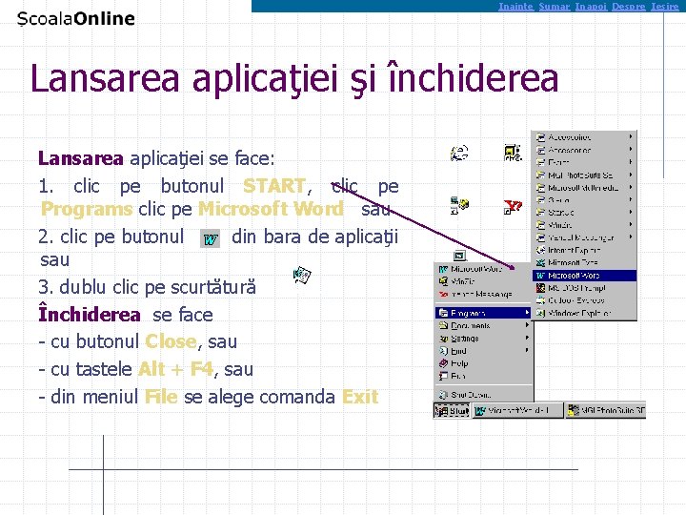Viewport: 686px width, 515px height.
Task: Click the Find magnifier icon in Start menu
Action: (x=444, y=351)
